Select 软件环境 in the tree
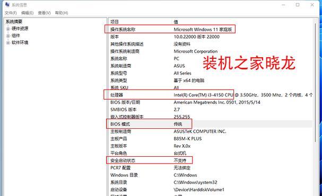Image resolution: width=322 pixels, height=196 pixels. coord(20,43)
